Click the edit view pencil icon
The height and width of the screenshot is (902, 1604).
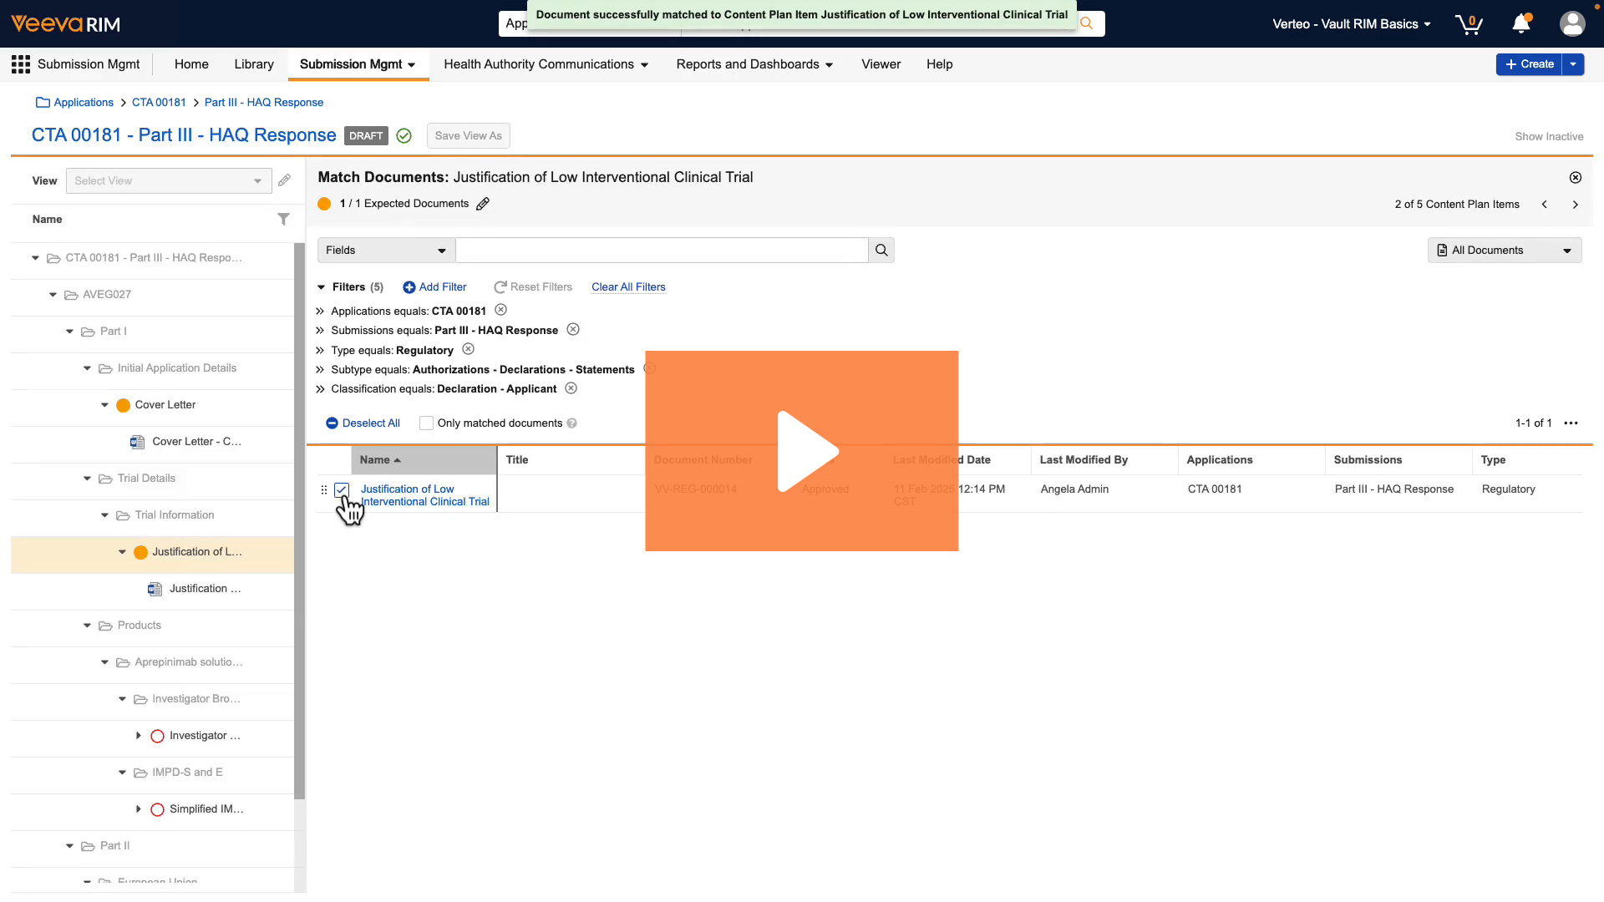click(x=285, y=180)
